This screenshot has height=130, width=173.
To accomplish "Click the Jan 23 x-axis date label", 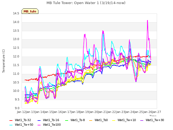I will [121, 112].
